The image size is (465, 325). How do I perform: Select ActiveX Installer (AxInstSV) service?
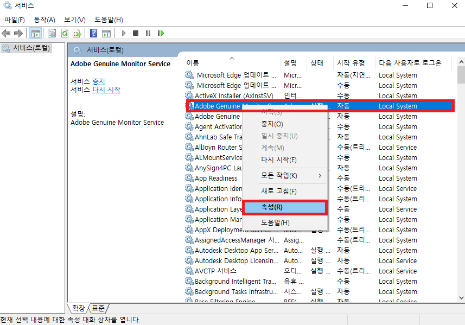pyautogui.click(x=319, y=95)
